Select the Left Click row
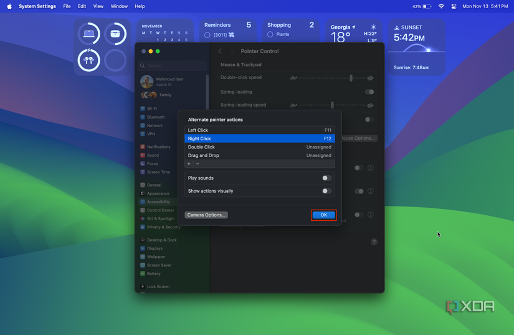Screen dimensions: 514x335 [260, 130]
